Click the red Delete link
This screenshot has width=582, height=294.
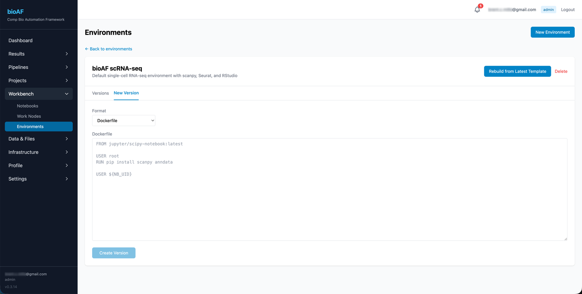(561, 72)
